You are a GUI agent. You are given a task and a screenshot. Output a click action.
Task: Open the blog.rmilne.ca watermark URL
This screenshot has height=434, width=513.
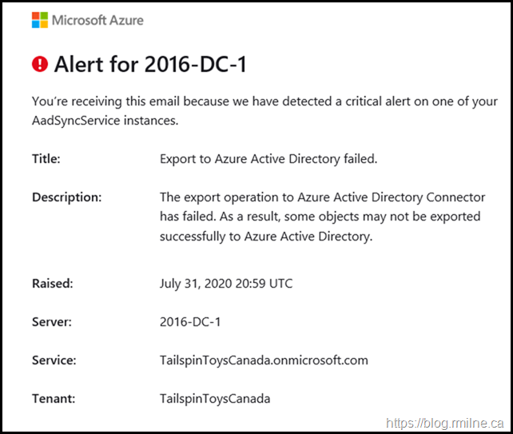[443, 423]
